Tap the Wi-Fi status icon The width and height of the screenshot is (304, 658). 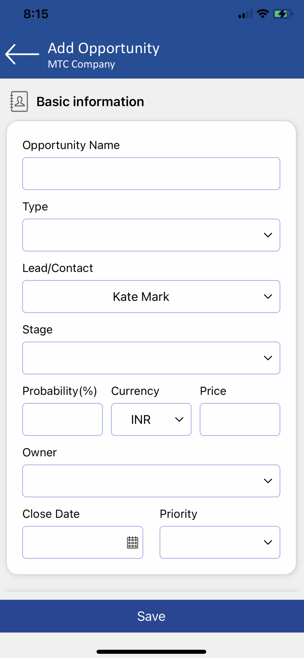point(263,14)
